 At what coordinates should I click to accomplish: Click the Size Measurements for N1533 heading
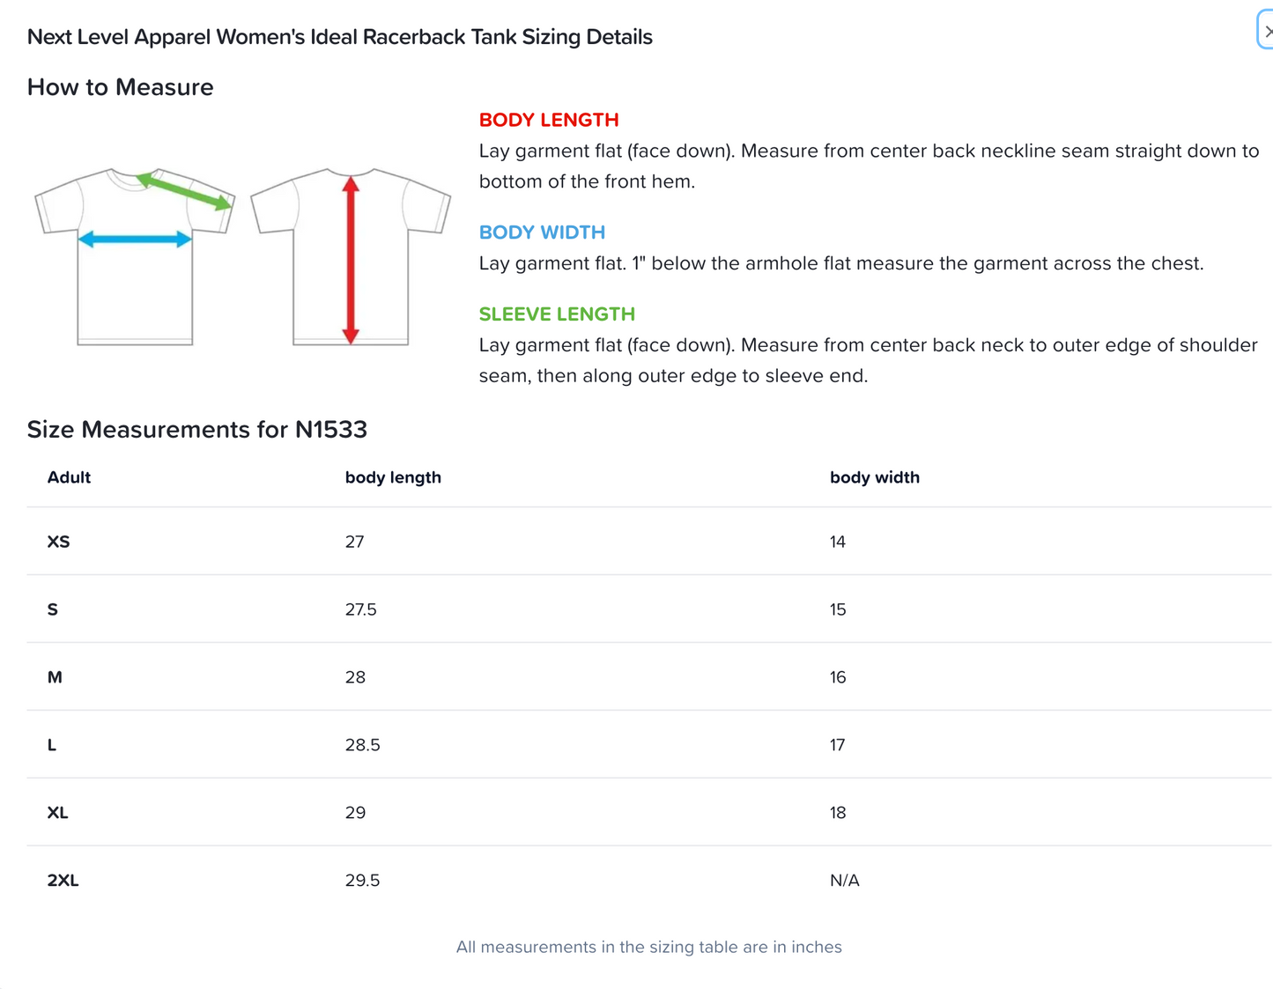click(196, 430)
